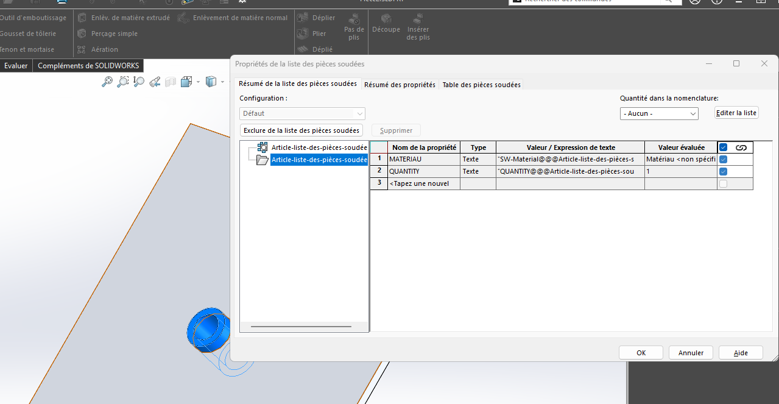This screenshot has width=779, height=404.
Task: Select the Pas de plis icon
Action: [354, 18]
